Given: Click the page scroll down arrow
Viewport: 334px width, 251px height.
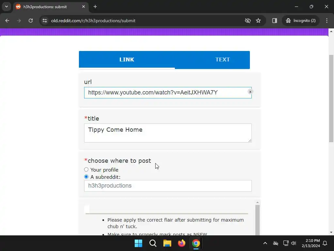Looking at the screenshot, I should click(331, 232).
